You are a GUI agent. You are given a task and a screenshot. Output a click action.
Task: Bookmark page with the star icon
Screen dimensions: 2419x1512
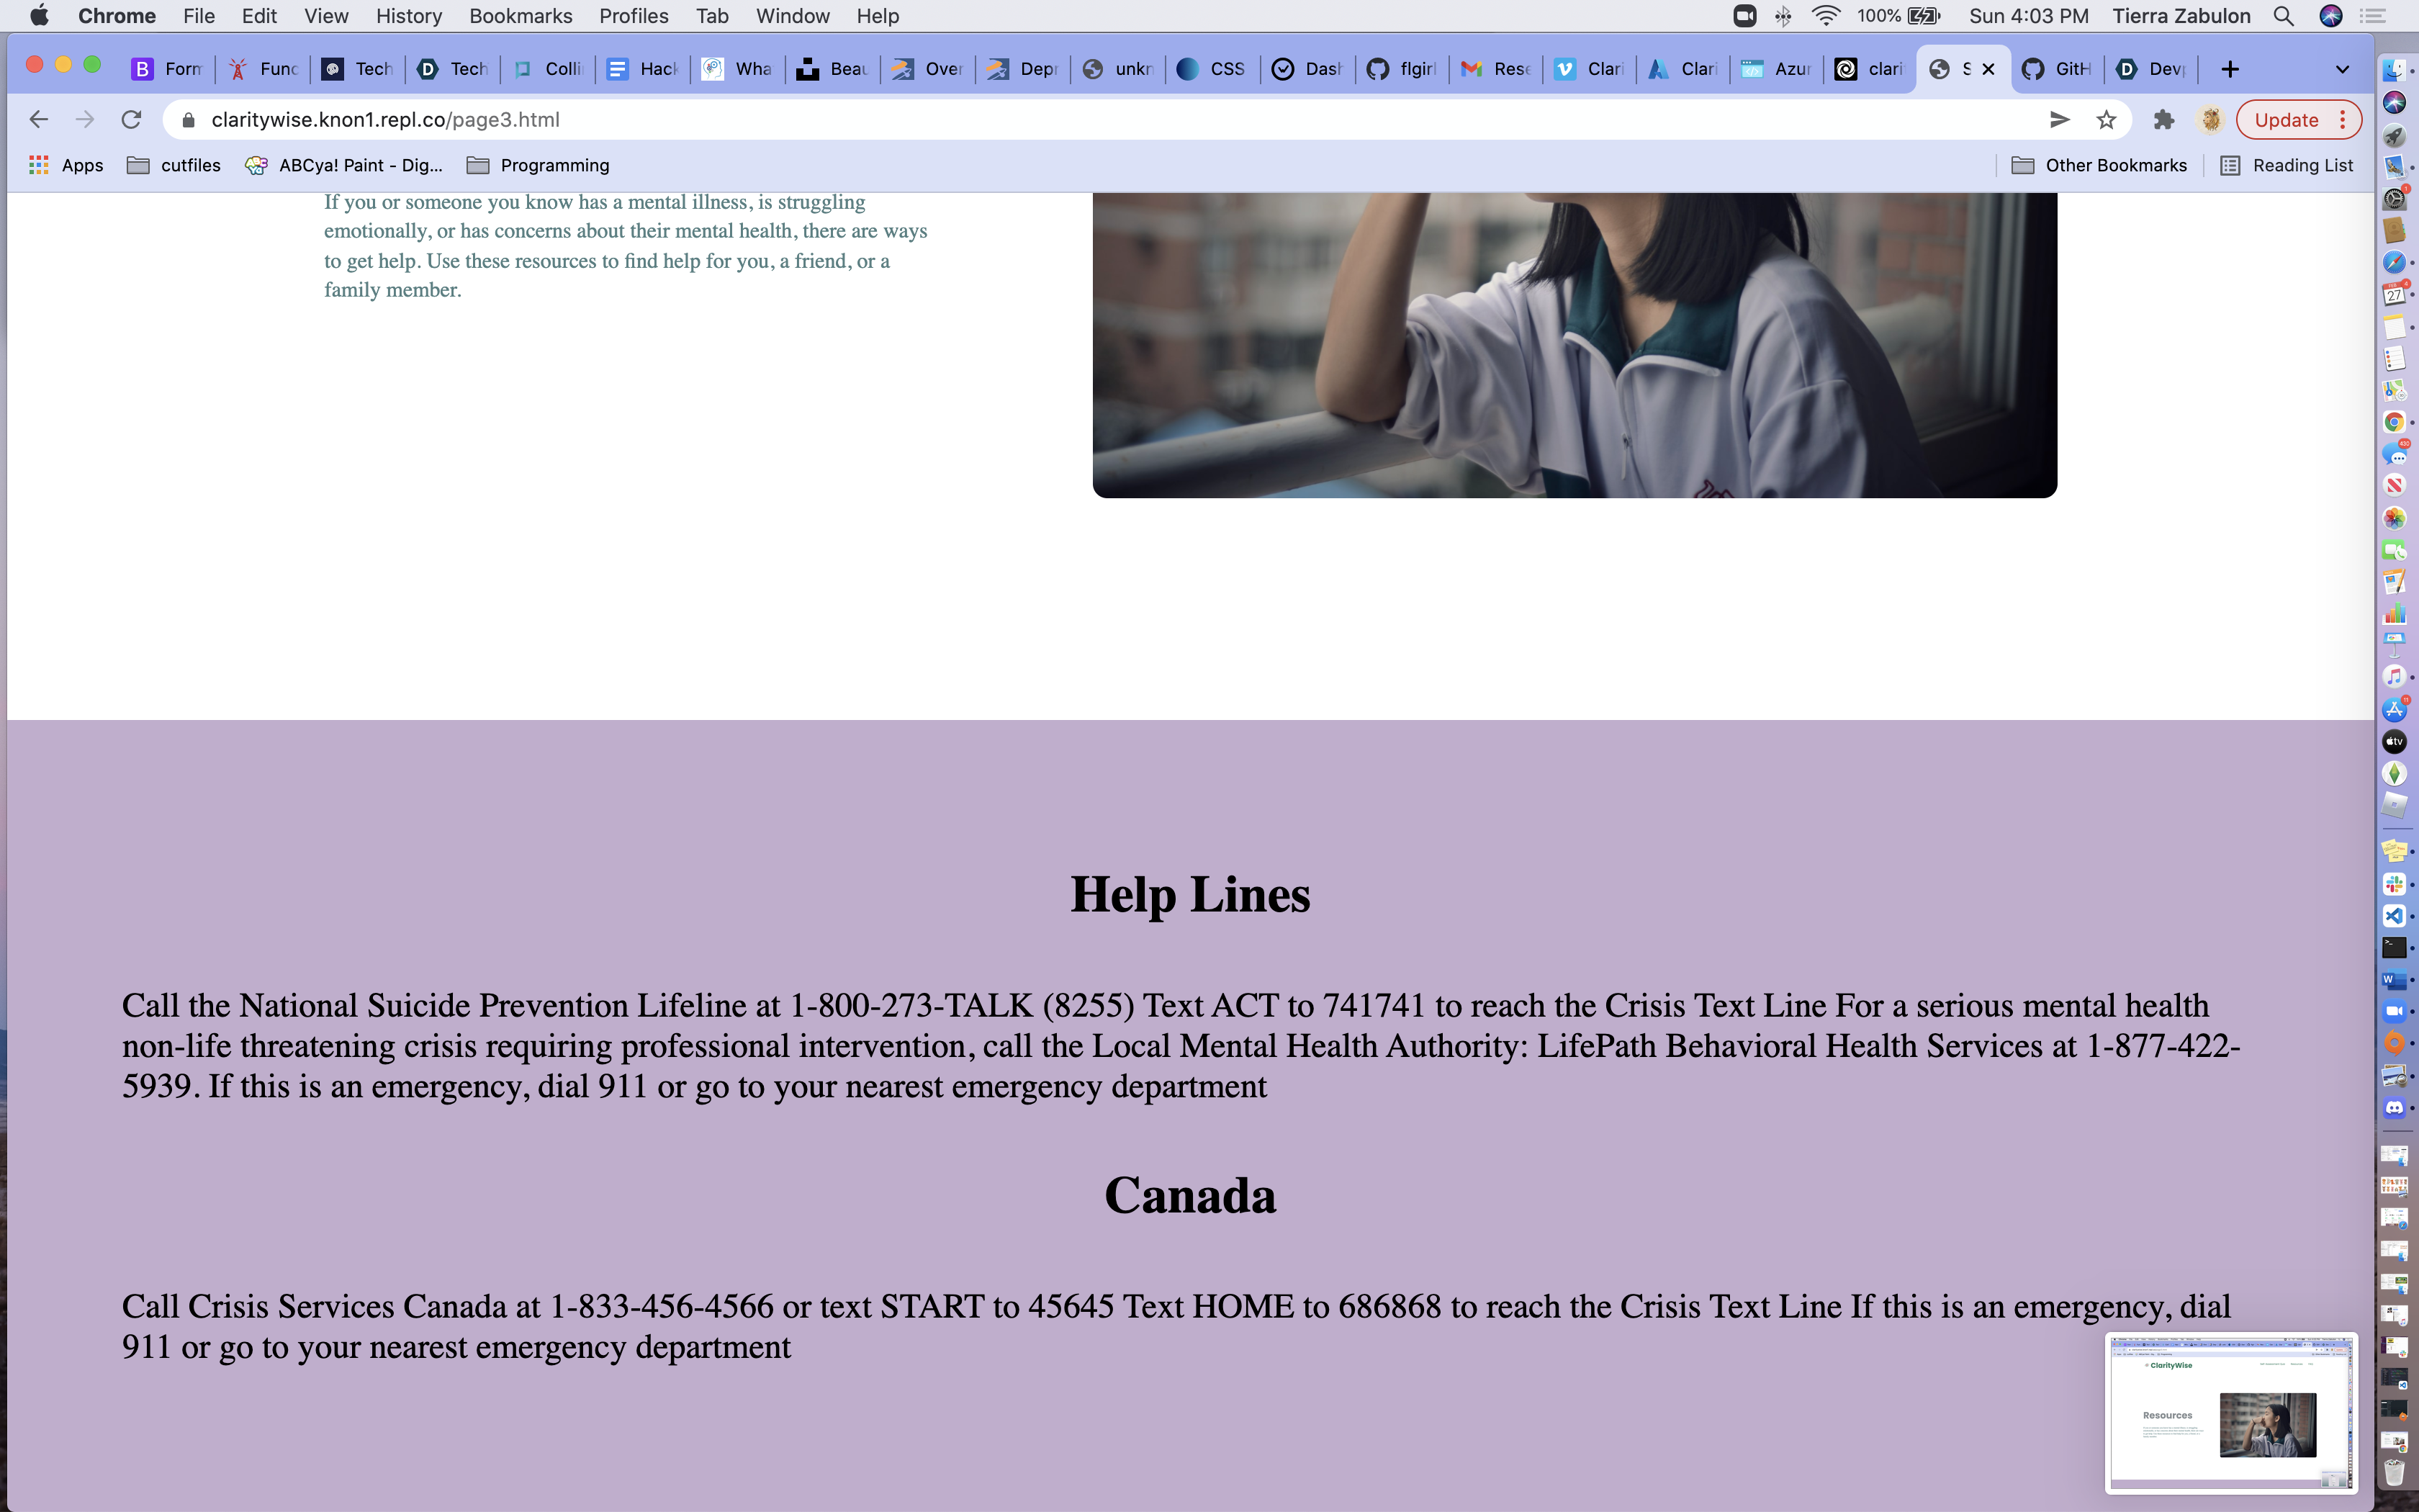tap(2106, 120)
